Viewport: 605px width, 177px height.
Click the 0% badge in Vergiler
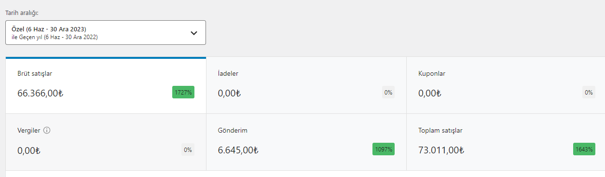pos(188,149)
